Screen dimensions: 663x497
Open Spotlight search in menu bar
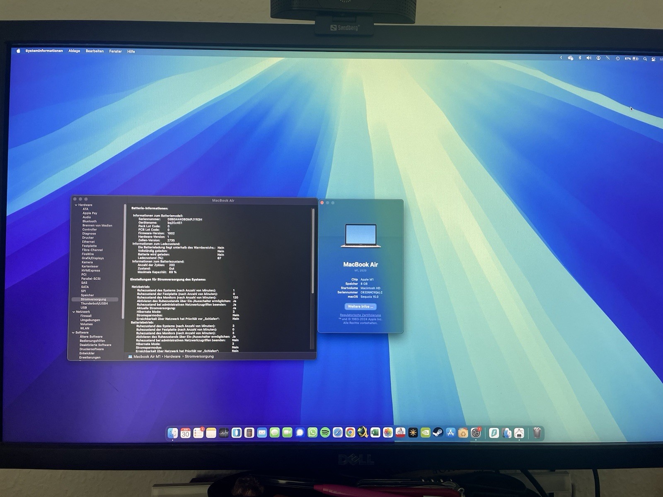pyautogui.click(x=645, y=59)
